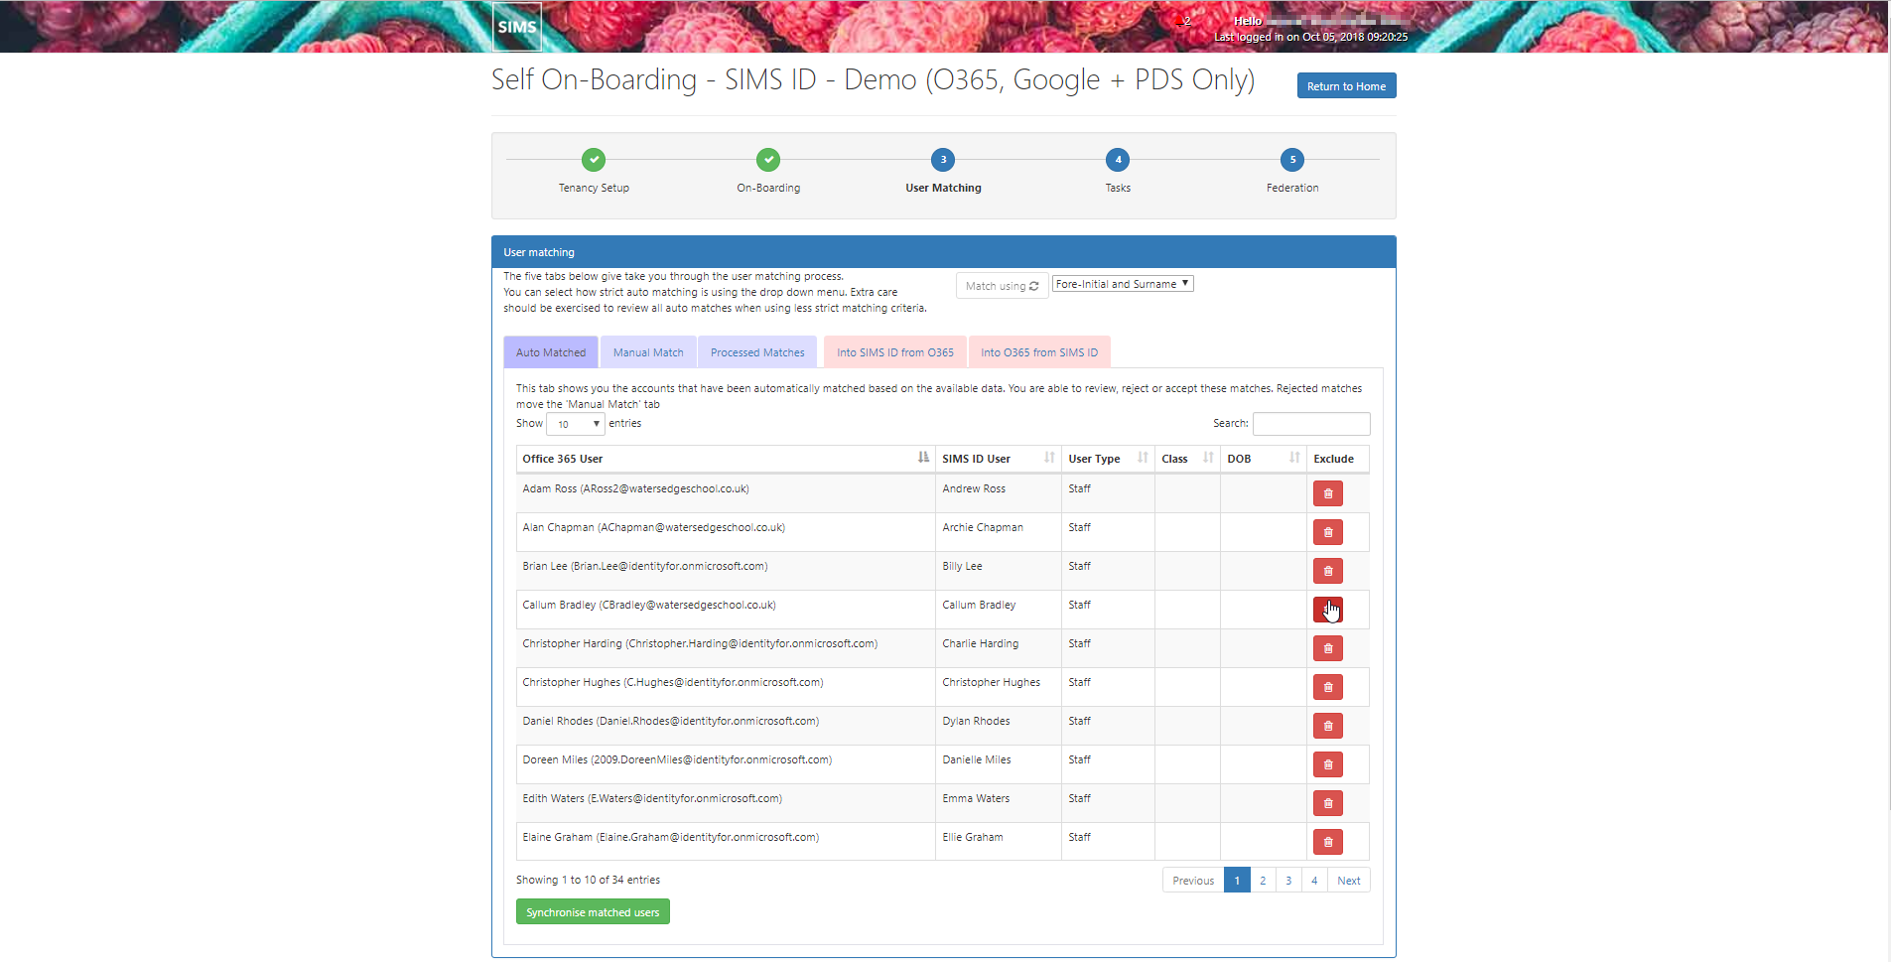Go to page 2 of results

click(x=1263, y=881)
